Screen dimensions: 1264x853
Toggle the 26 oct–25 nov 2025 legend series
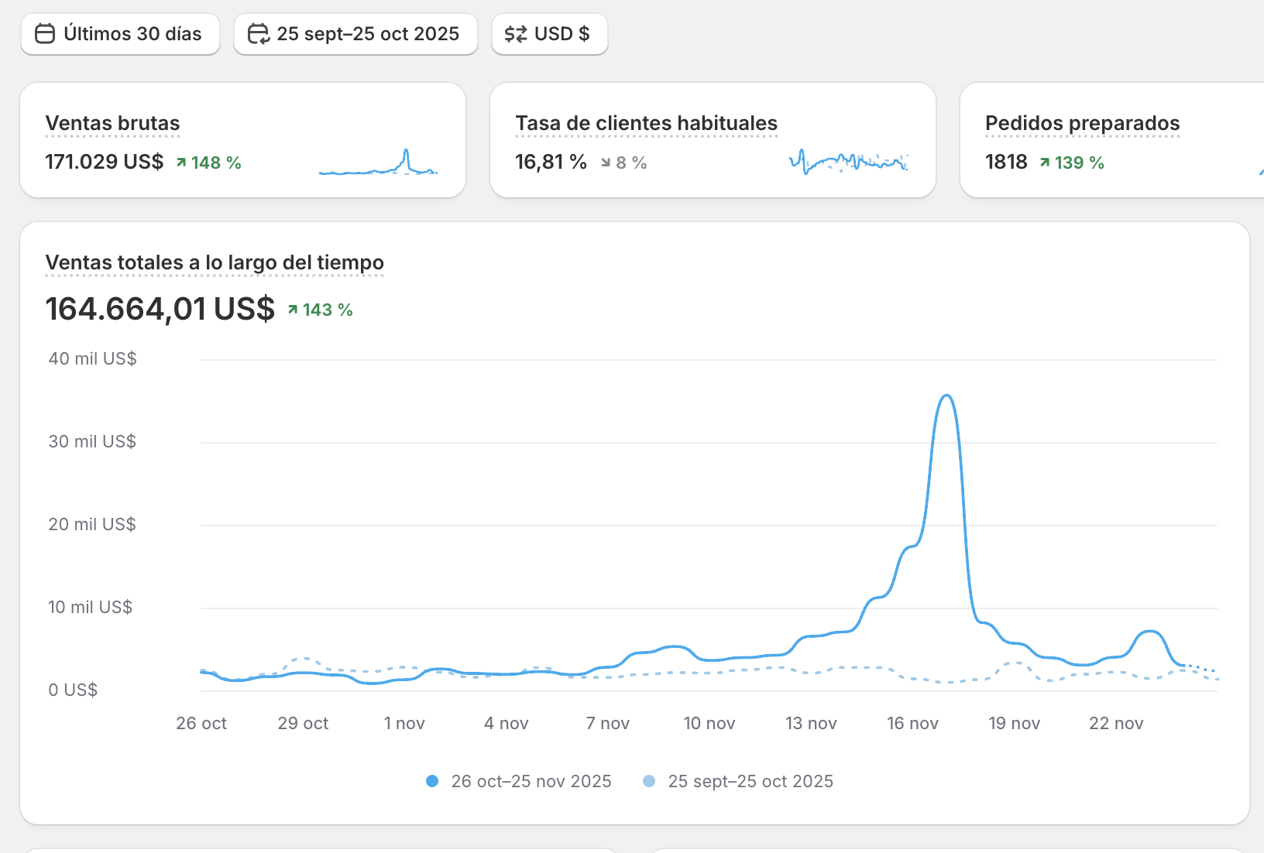(519, 781)
